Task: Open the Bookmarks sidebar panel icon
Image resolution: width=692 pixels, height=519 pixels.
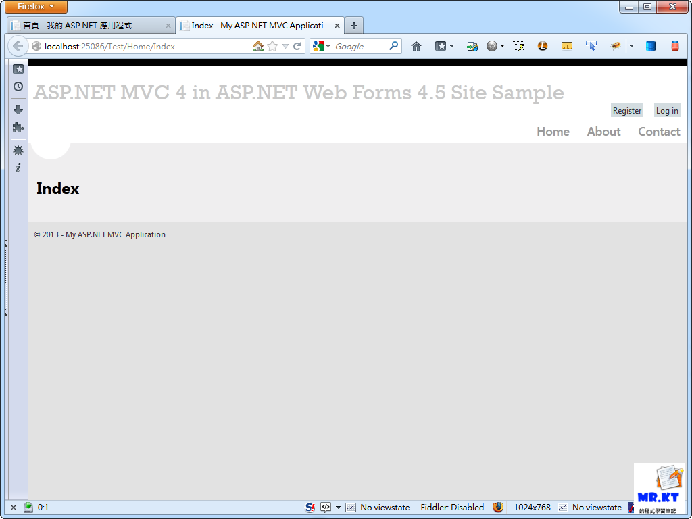Action: point(18,70)
